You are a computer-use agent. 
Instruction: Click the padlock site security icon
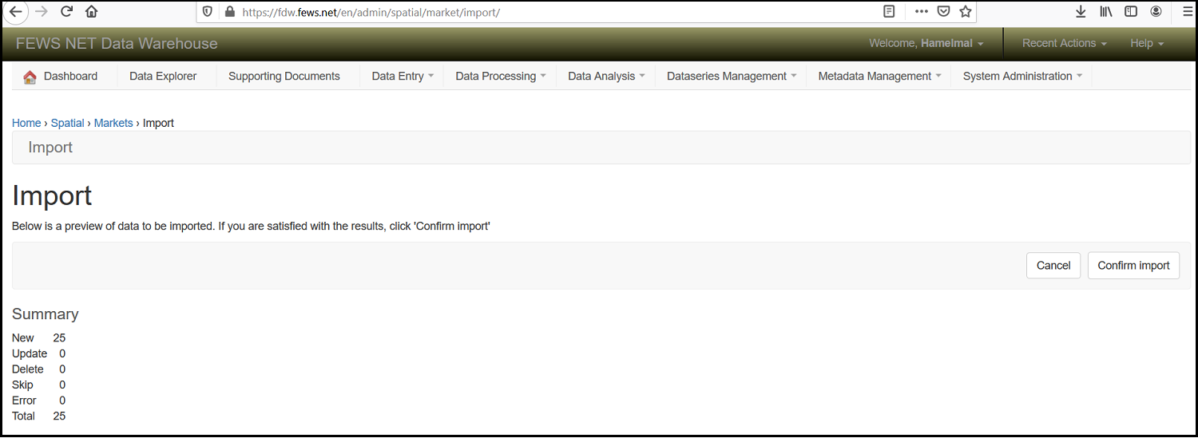pyautogui.click(x=230, y=12)
